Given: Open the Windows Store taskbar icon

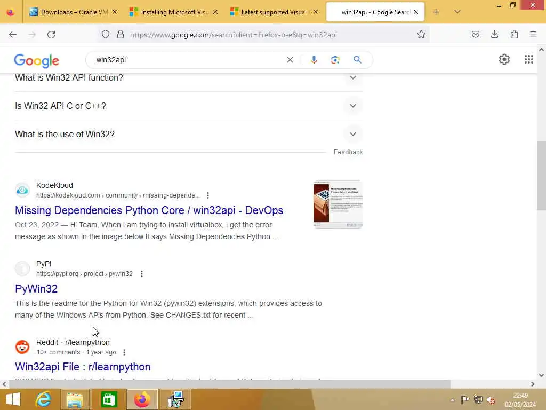Looking at the screenshot, I should point(109,399).
